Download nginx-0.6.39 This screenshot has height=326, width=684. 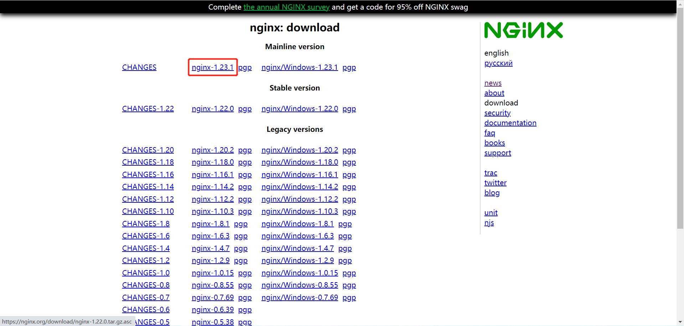(213, 310)
